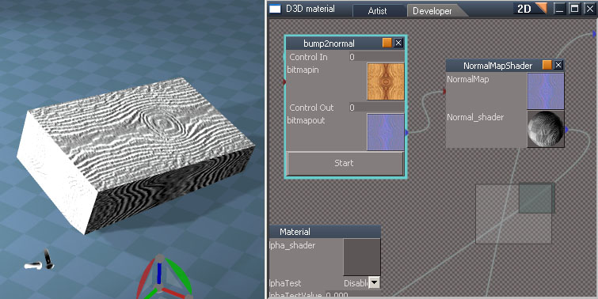The width and height of the screenshot is (598, 299).
Task: Click the Normal_shader sphere preview
Action: (546, 129)
